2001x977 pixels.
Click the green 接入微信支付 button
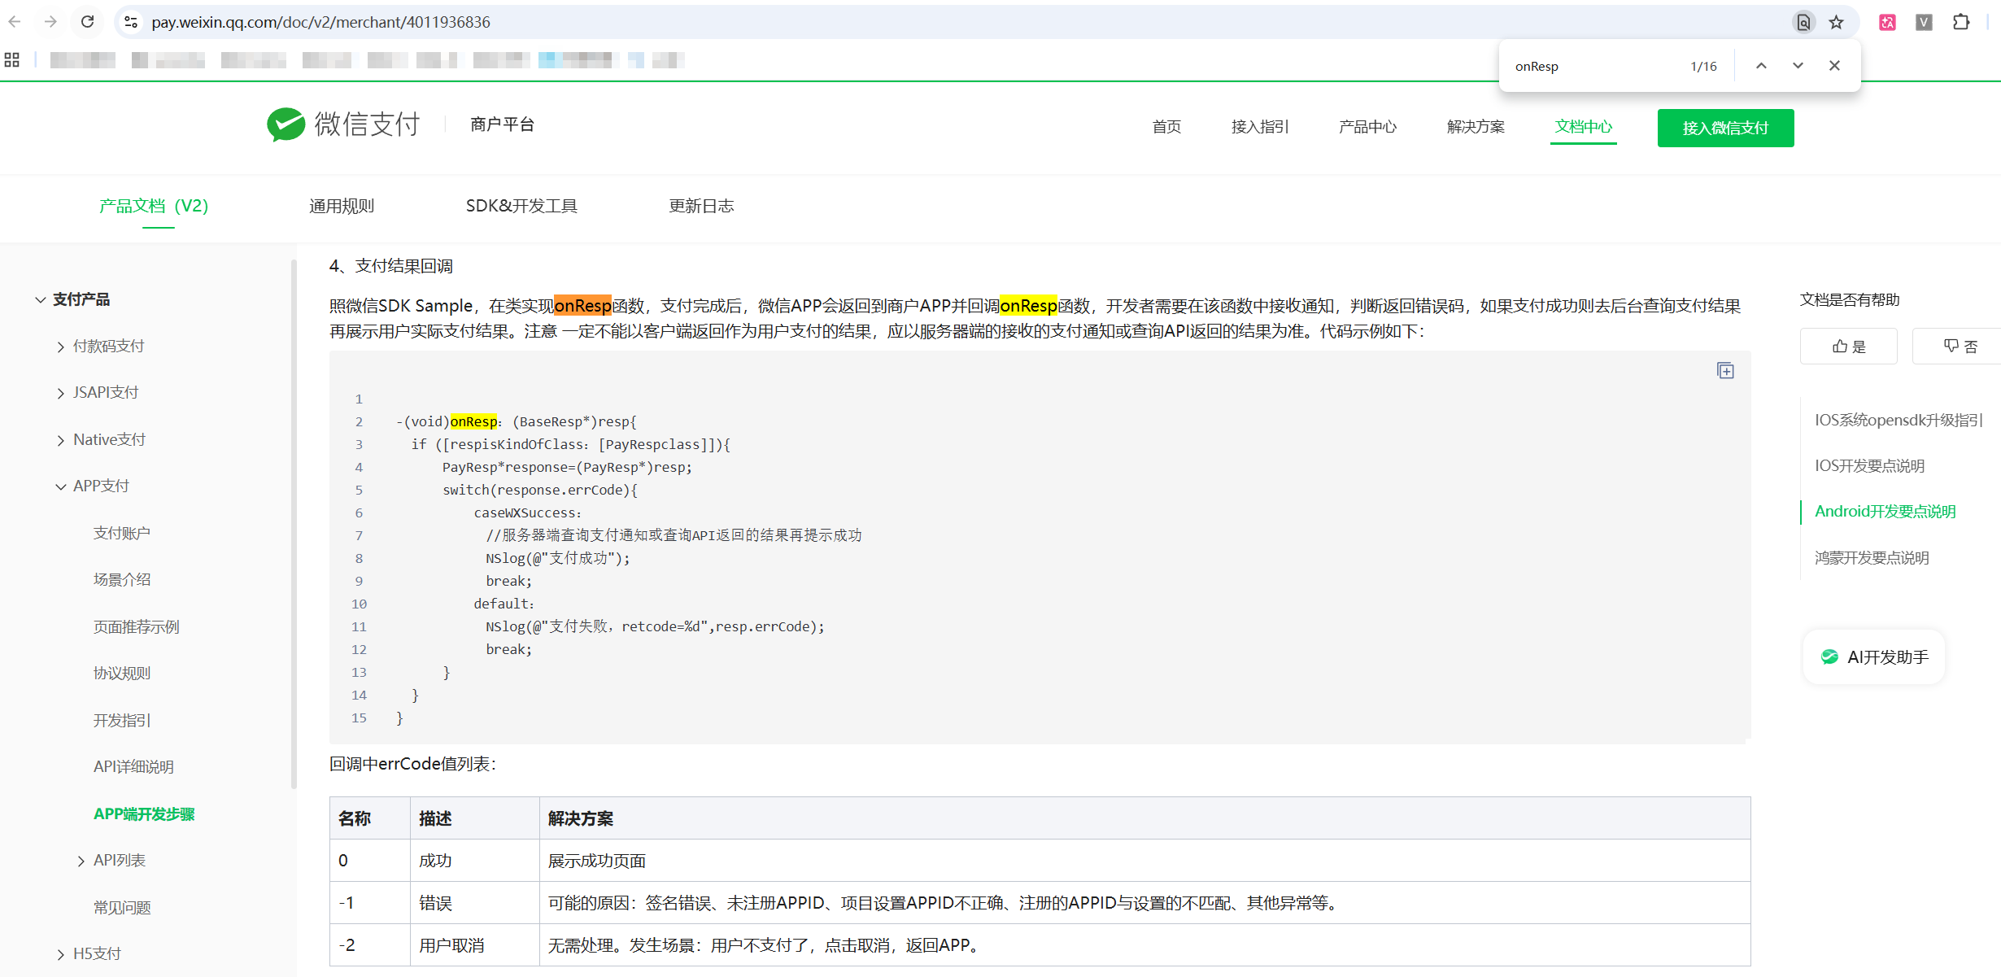click(x=1725, y=128)
